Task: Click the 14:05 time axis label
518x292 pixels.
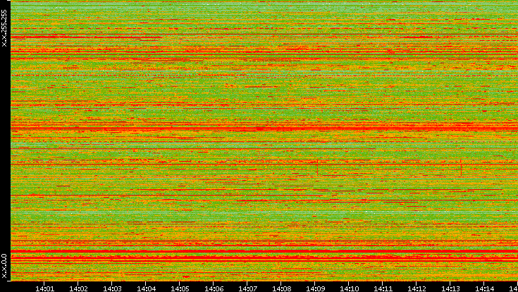Action: pyautogui.click(x=180, y=288)
